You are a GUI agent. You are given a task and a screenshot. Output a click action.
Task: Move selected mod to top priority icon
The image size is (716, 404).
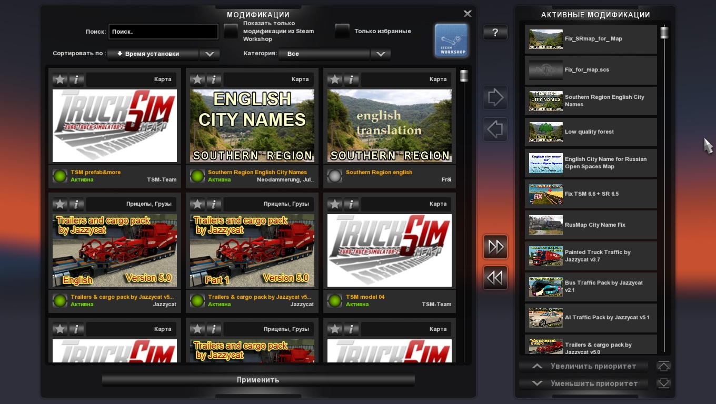(x=664, y=366)
